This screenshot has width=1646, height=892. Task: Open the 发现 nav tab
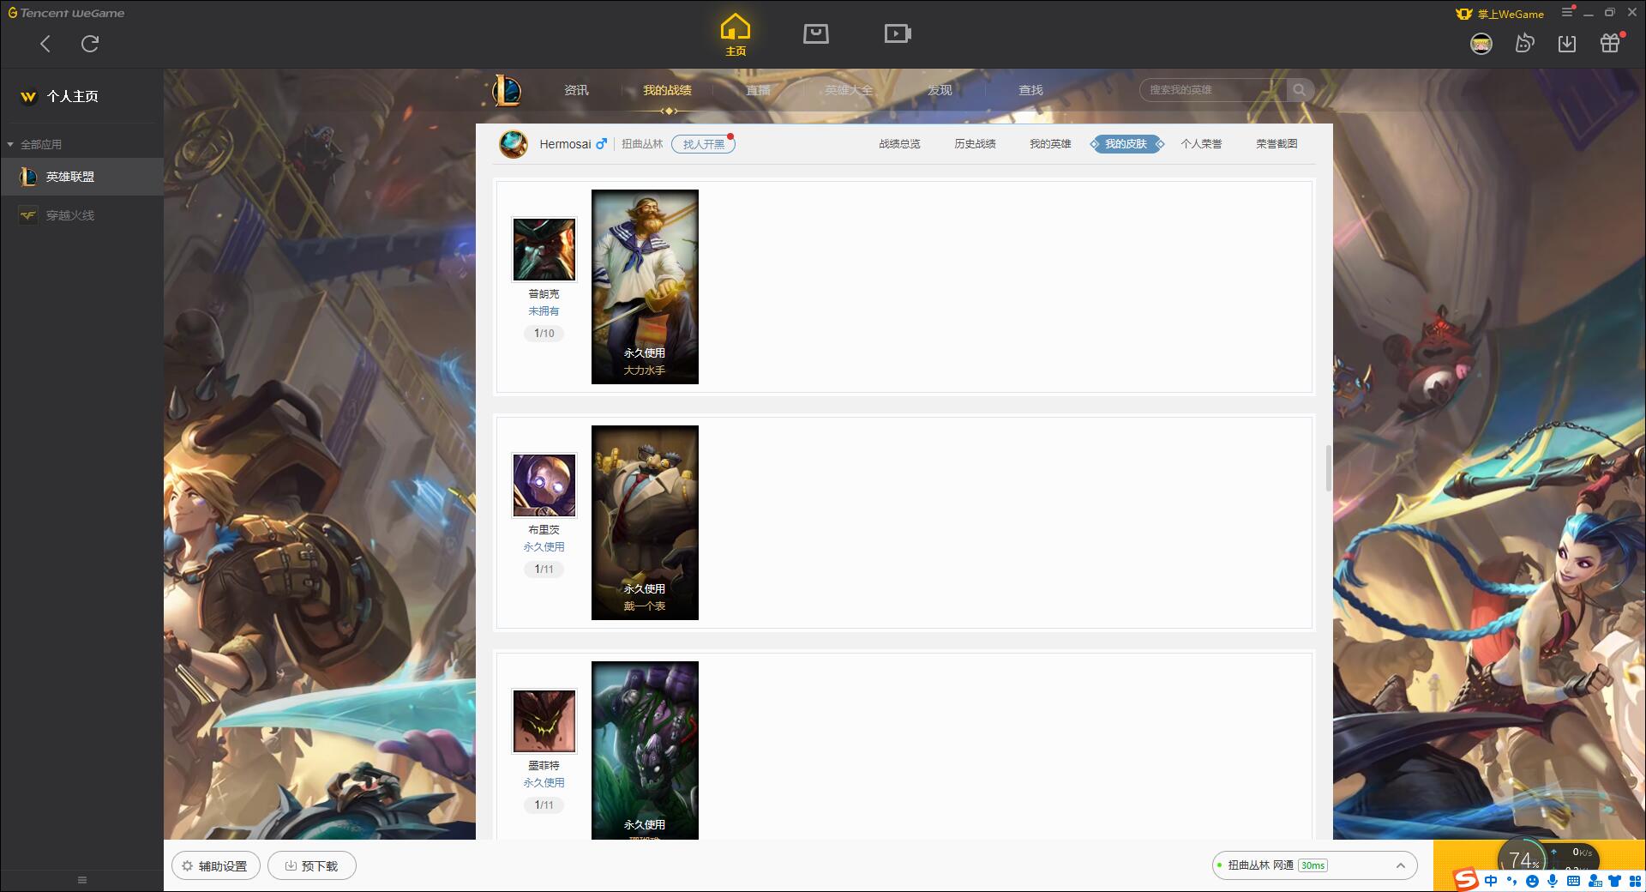coord(940,90)
